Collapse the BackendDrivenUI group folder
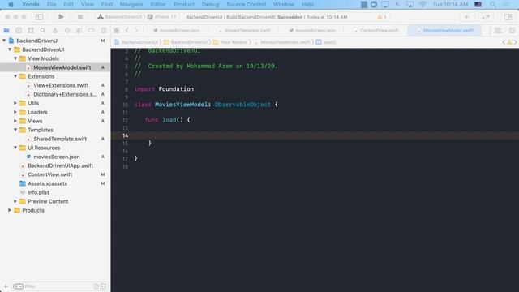 tap(10, 49)
